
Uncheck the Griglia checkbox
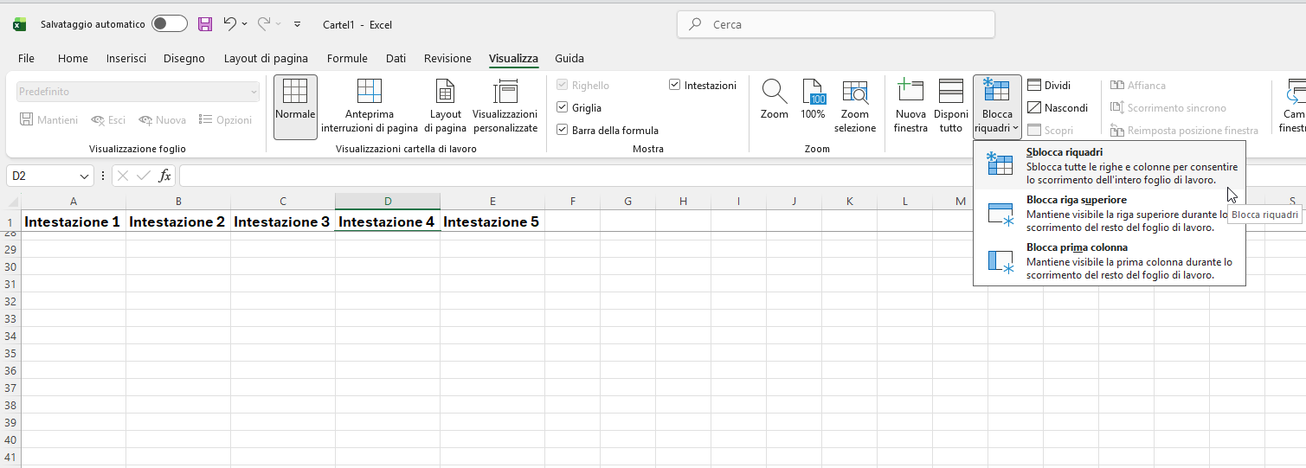(563, 108)
